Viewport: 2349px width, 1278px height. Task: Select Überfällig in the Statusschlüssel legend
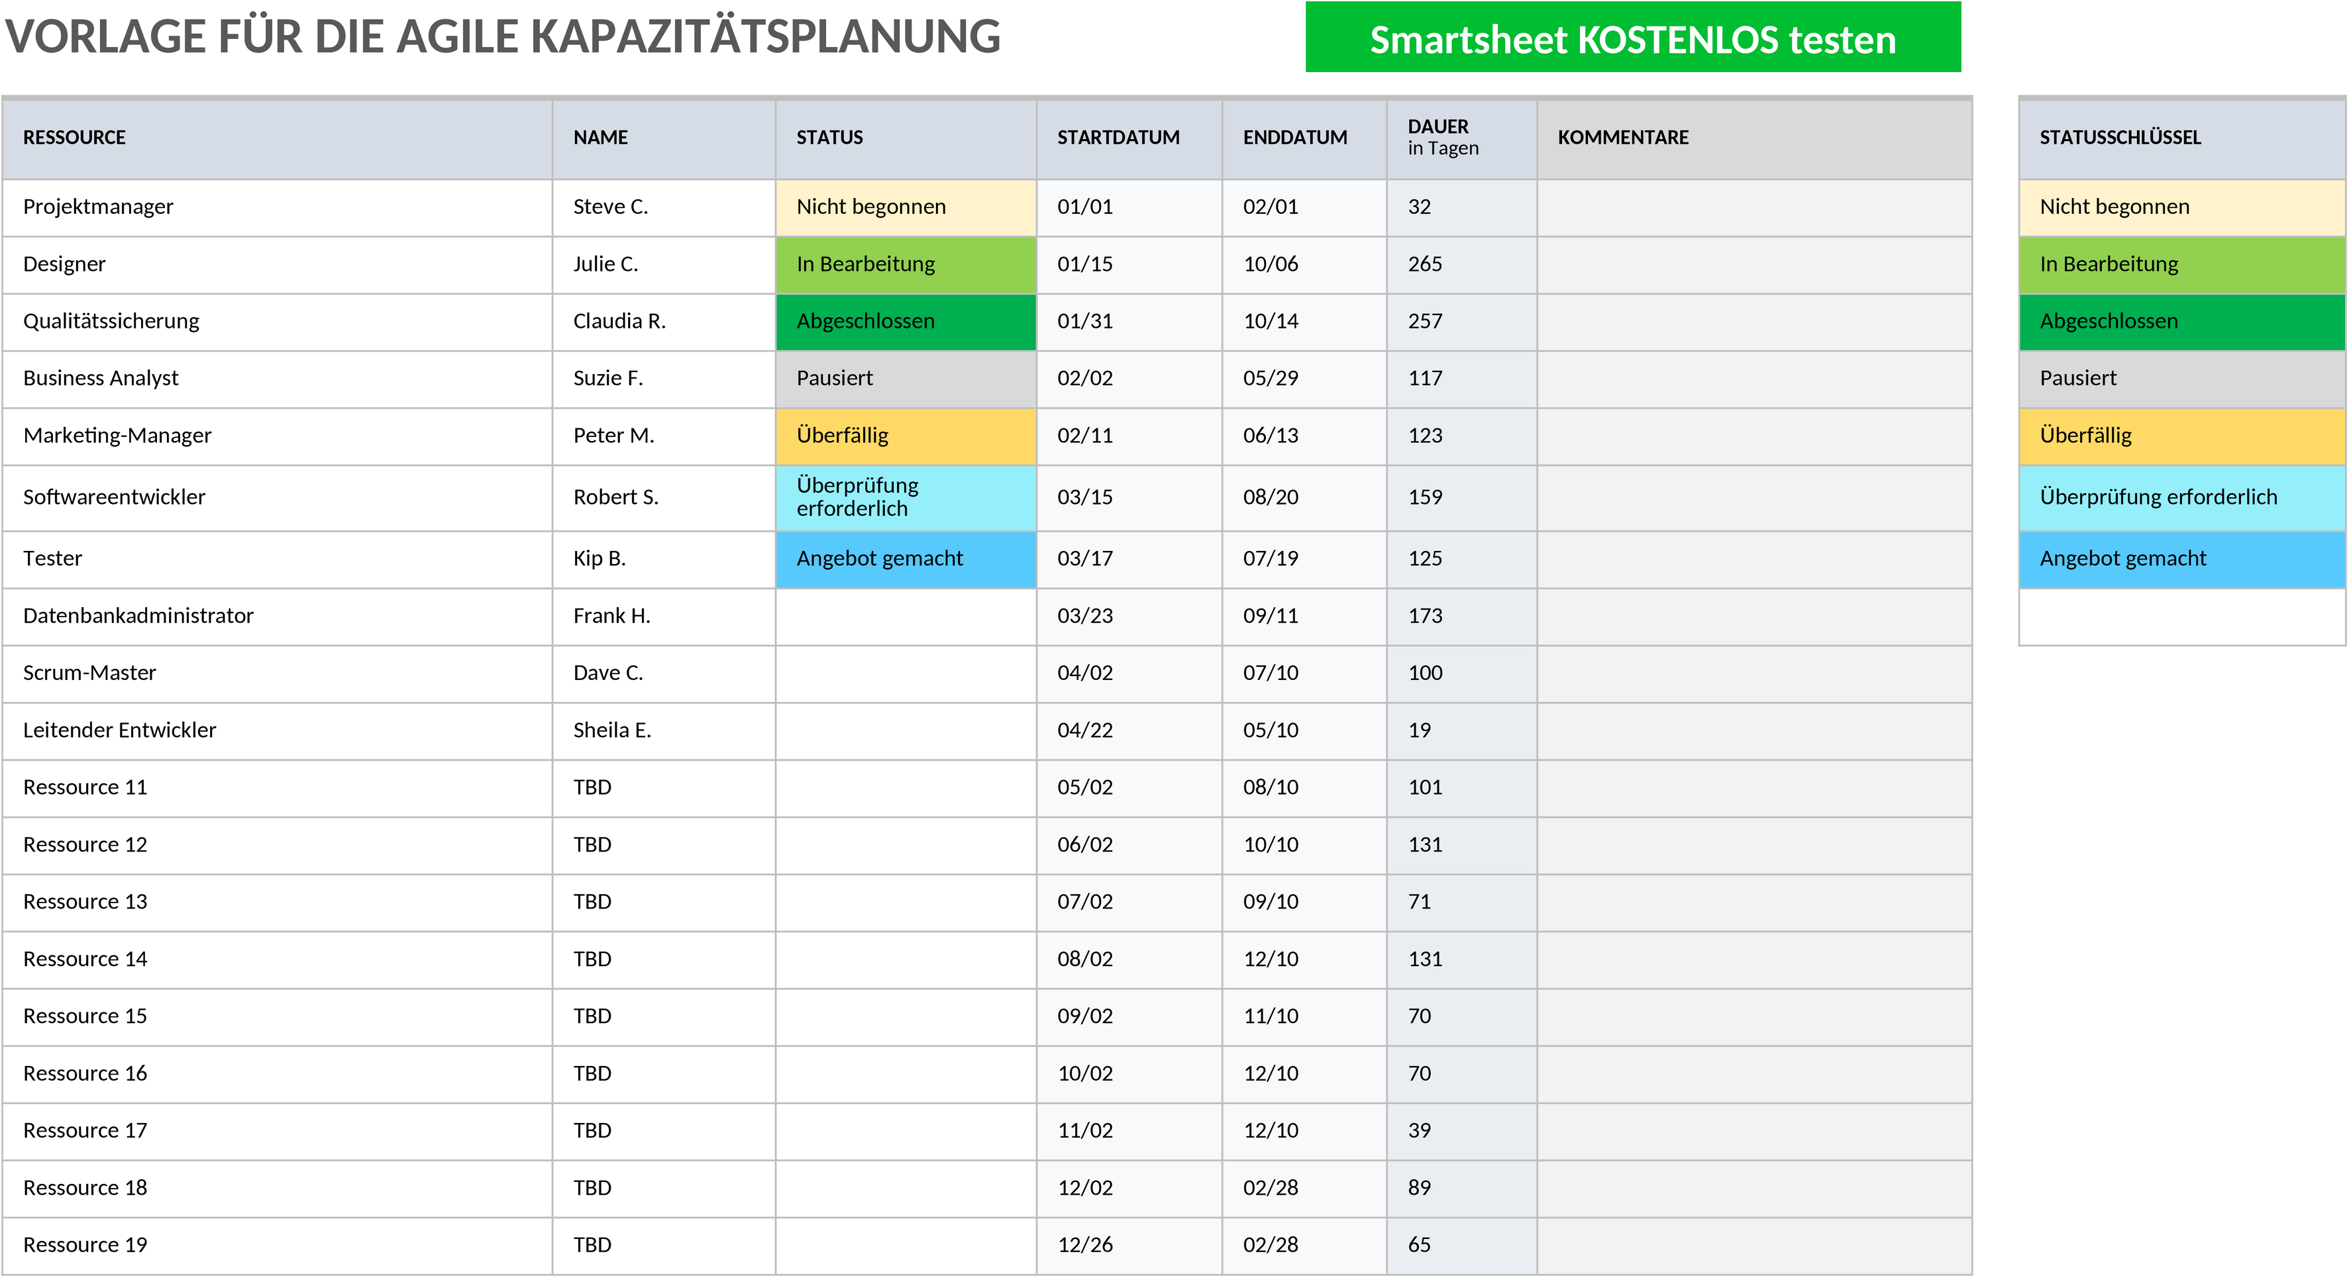[x=2182, y=436]
